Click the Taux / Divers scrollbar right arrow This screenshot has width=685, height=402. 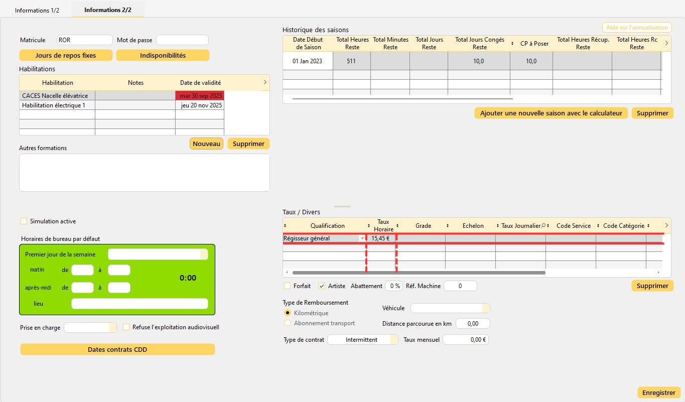(659, 273)
